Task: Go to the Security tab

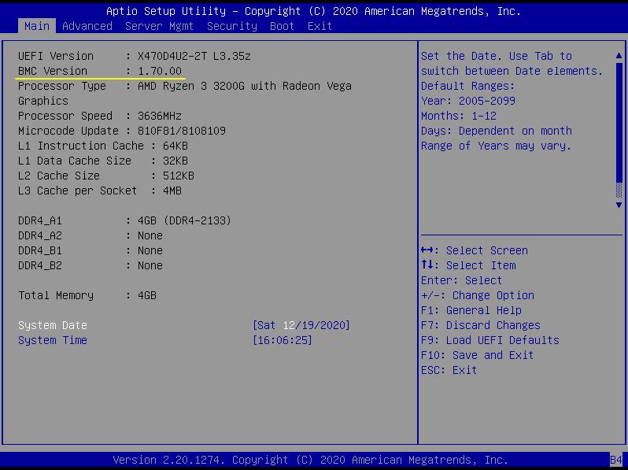Action: [232, 26]
